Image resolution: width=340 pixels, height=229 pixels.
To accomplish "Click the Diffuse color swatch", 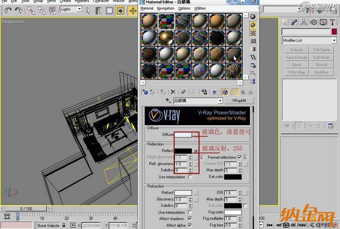I will click(x=183, y=134).
